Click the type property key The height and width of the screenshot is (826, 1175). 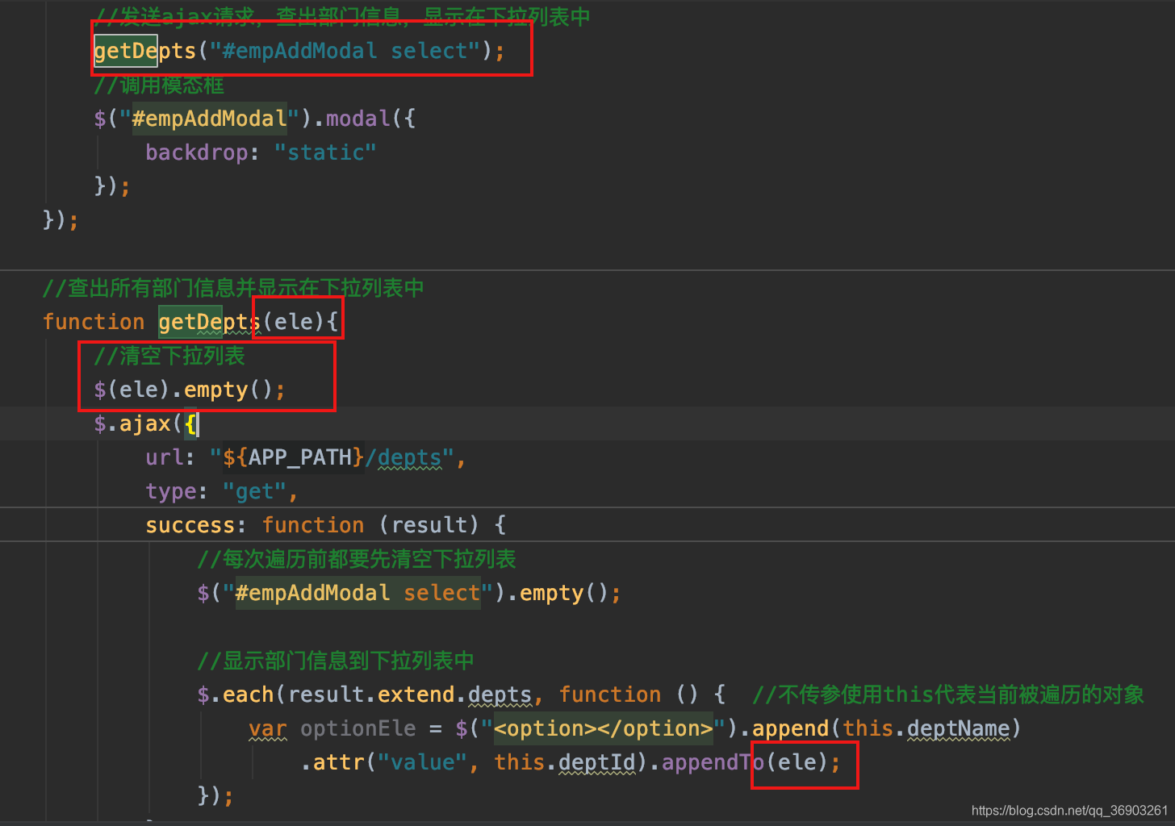point(170,491)
